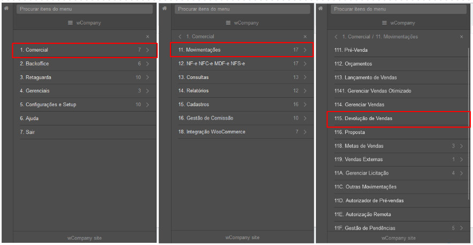This screenshot has width=473, height=245.
Task: Click the back arrow beside '1. Comercial / 11. Movimentações'
Action: tap(336, 37)
